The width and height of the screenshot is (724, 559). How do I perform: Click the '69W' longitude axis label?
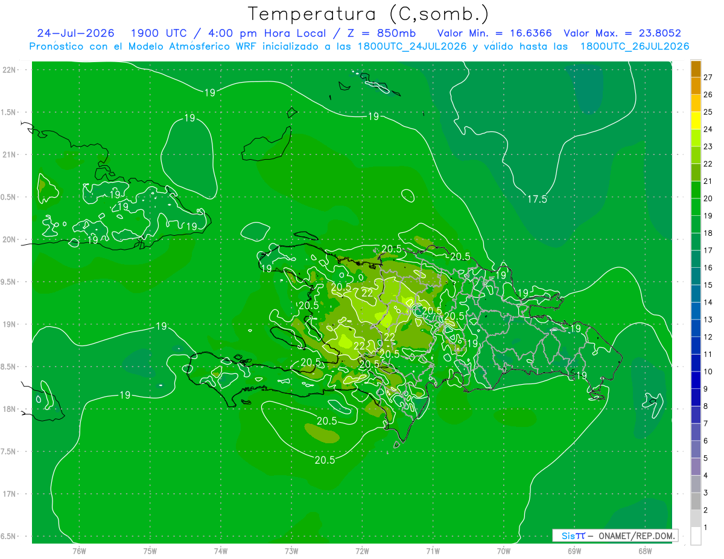click(x=574, y=551)
